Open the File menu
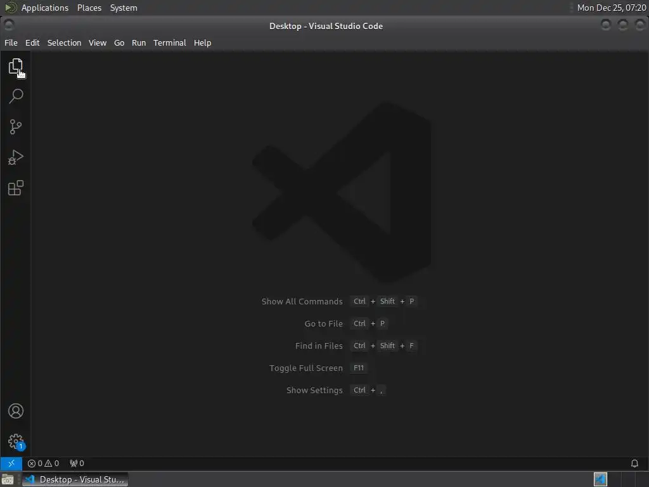 tap(11, 42)
